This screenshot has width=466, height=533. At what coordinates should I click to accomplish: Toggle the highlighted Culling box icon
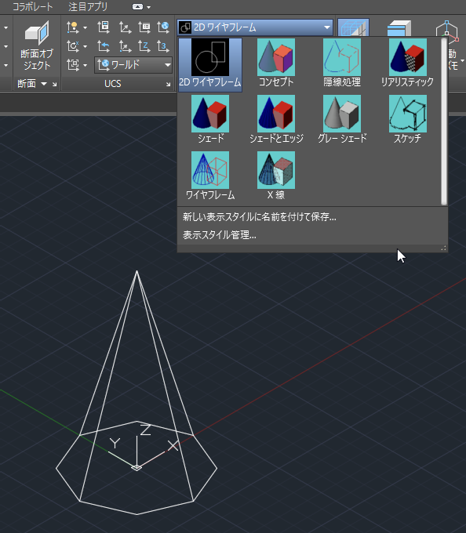tap(353, 28)
